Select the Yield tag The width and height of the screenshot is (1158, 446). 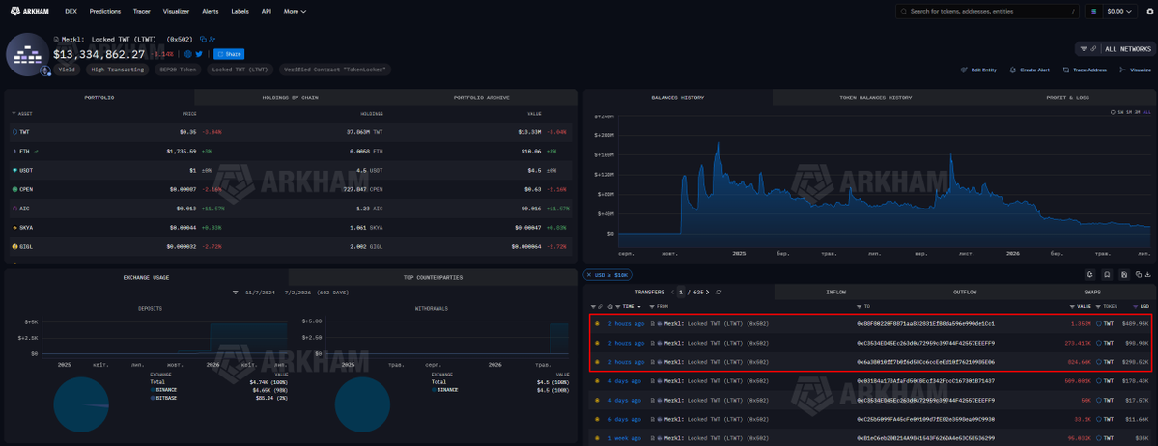point(68,70)
